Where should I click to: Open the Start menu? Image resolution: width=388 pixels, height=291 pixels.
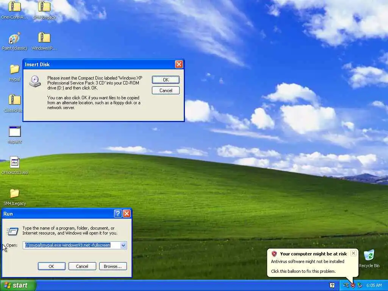[x=18, y=286]
